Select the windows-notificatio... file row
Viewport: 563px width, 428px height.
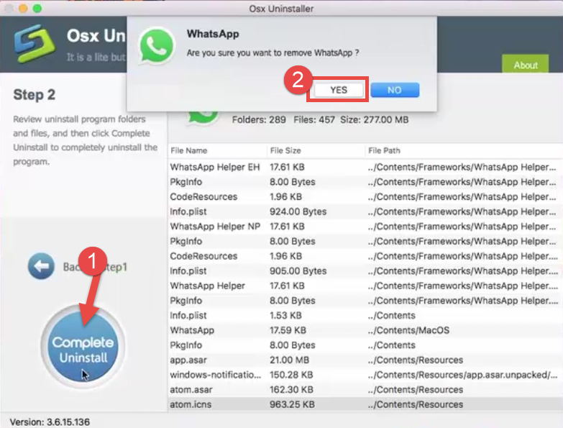365,375
